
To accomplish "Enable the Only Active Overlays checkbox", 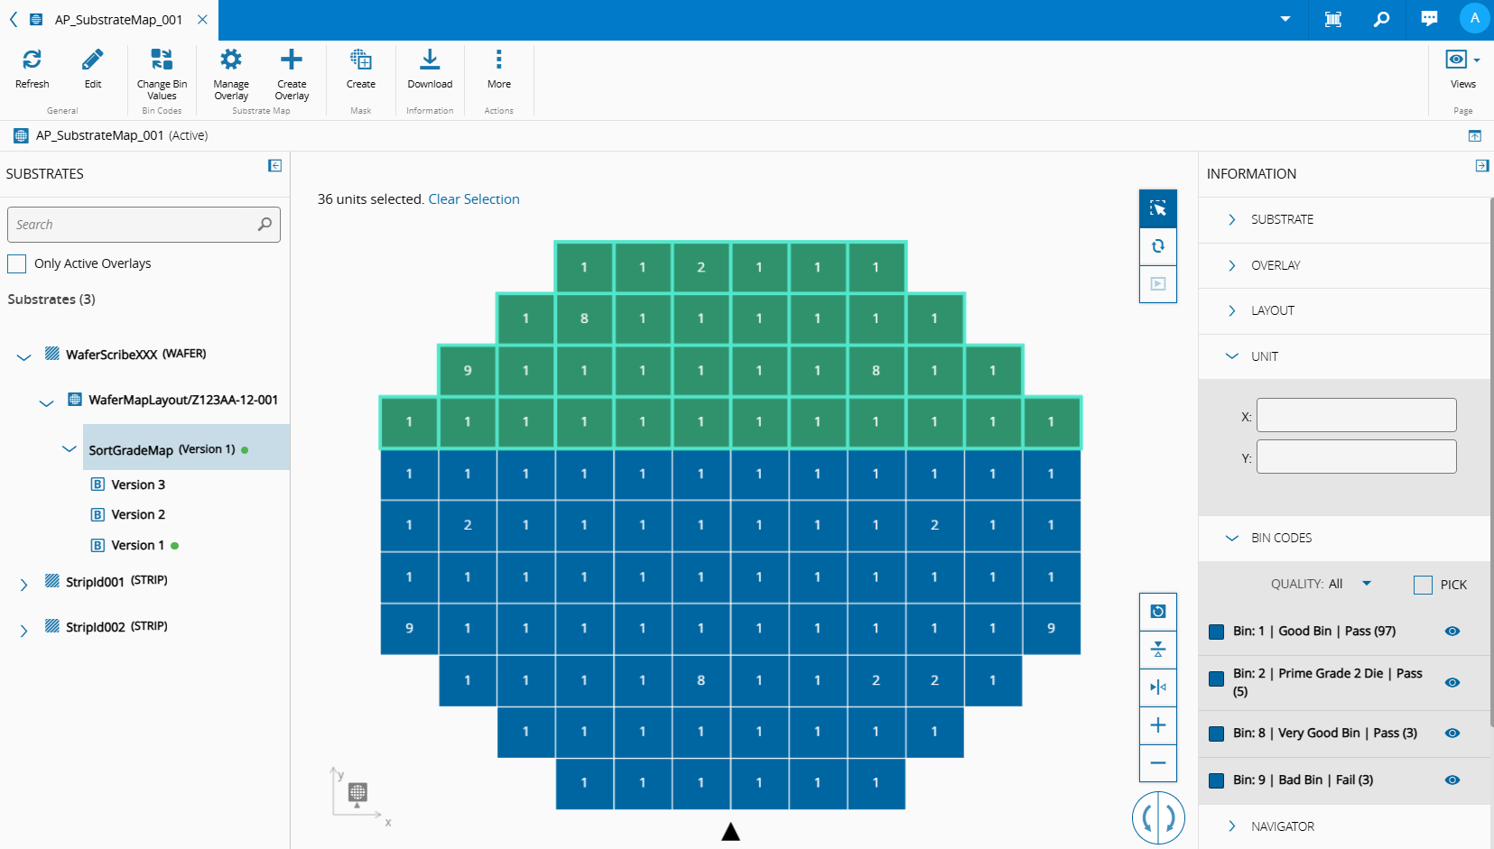I will click(x=16, y=263).
